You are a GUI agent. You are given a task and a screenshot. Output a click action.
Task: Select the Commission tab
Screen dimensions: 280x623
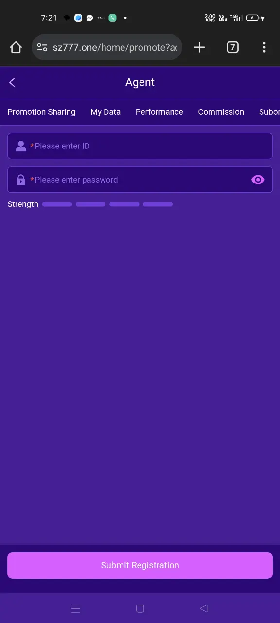coord(221,112)
